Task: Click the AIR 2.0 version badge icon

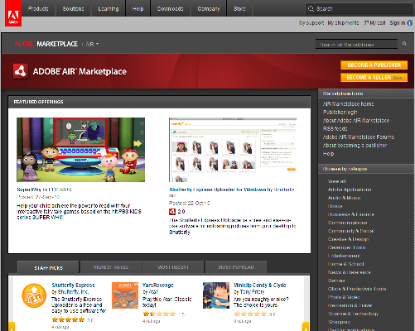Action: tap(172, 212)
